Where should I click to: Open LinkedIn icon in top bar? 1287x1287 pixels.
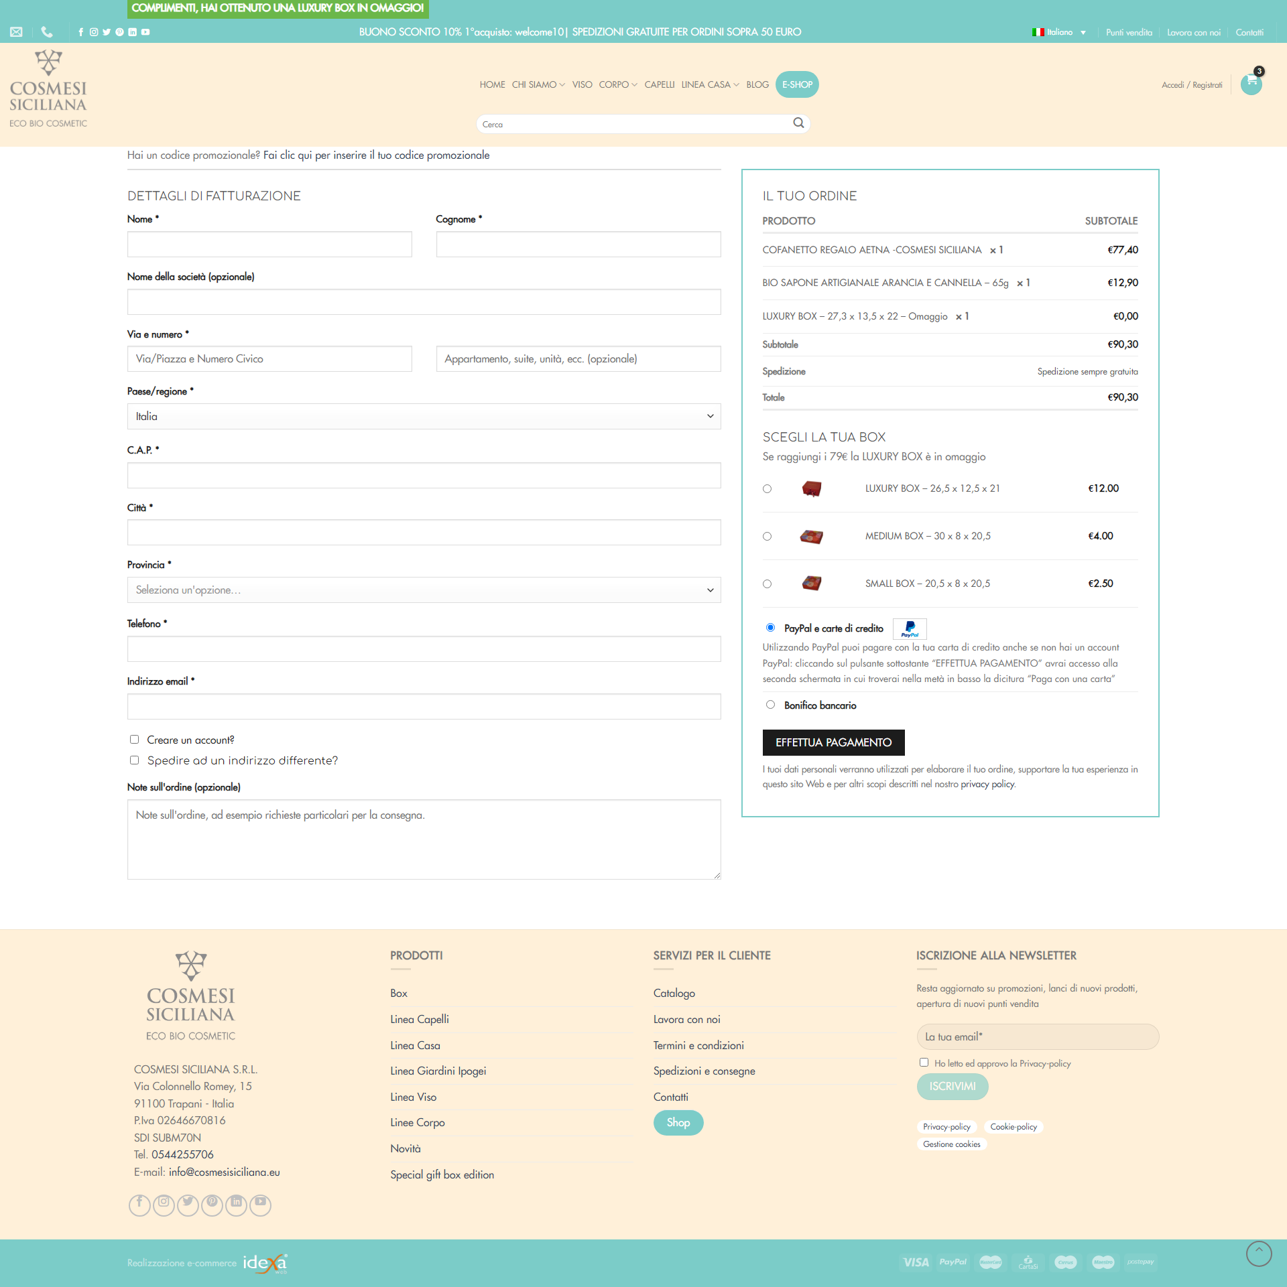point(133,31)
